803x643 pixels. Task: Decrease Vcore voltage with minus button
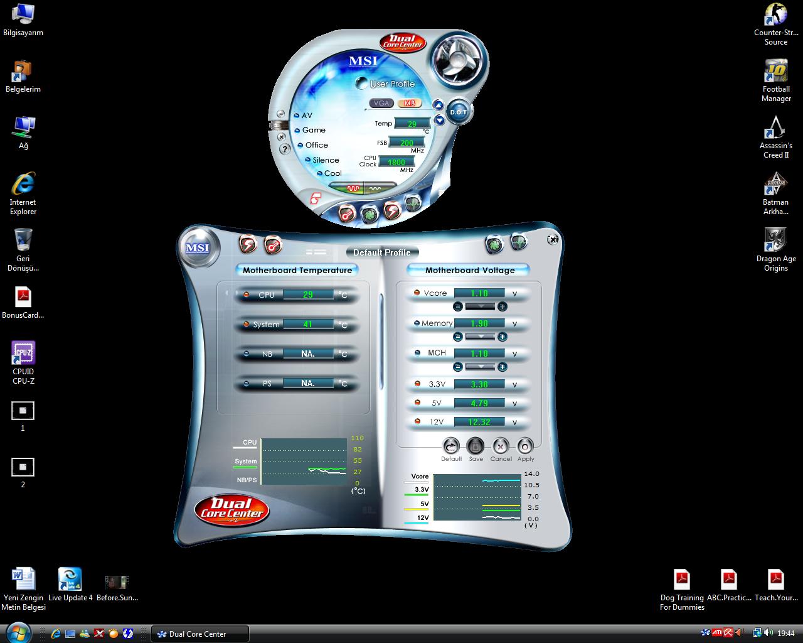point(458,306)
